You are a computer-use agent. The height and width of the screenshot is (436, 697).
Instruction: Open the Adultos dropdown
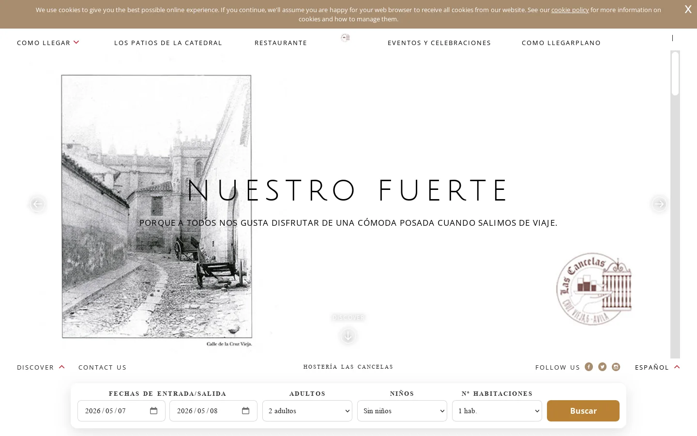coord(307,411)
